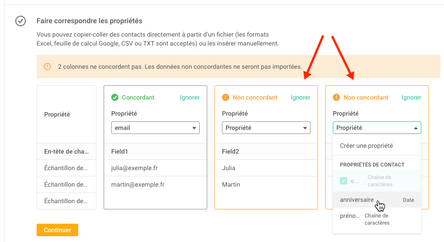The height and width of the screenshot is (242, 444).
Task: Open the email property dropdown
Action: (x=155, y=128)
